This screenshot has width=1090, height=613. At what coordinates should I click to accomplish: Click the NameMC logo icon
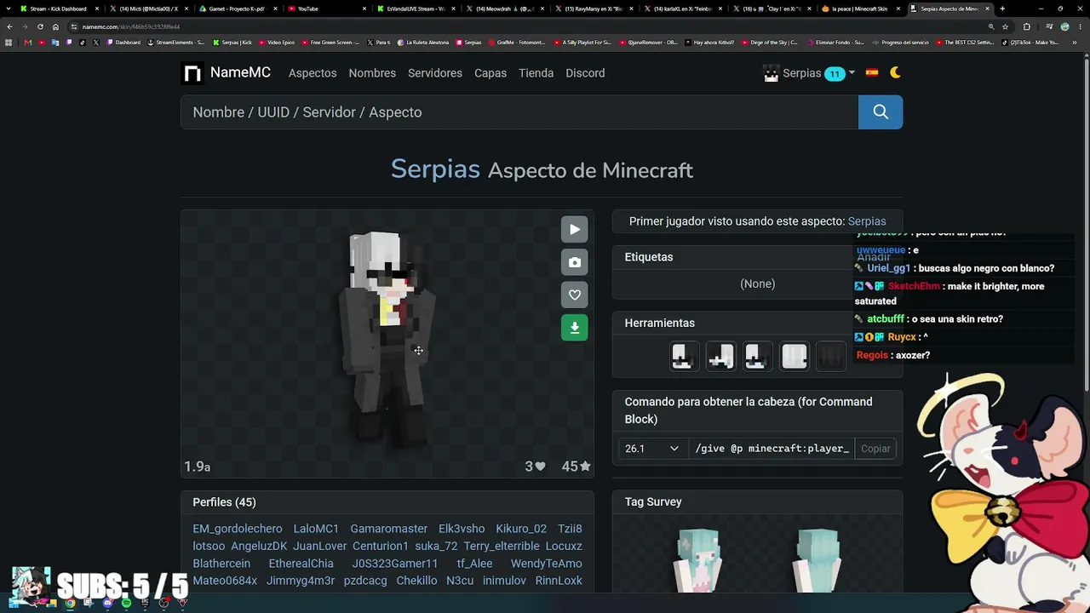192,73
